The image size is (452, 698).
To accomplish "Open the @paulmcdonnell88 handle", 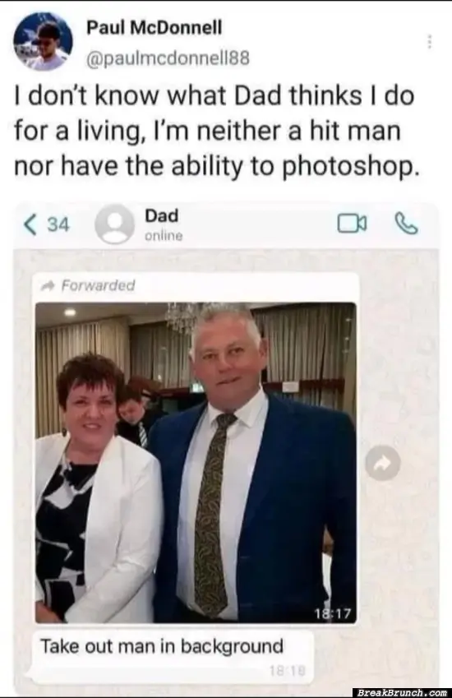I will coord(168,58).
